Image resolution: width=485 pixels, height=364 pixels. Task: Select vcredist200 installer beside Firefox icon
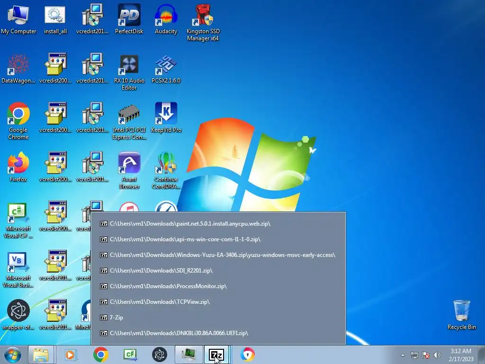(55, 166)
